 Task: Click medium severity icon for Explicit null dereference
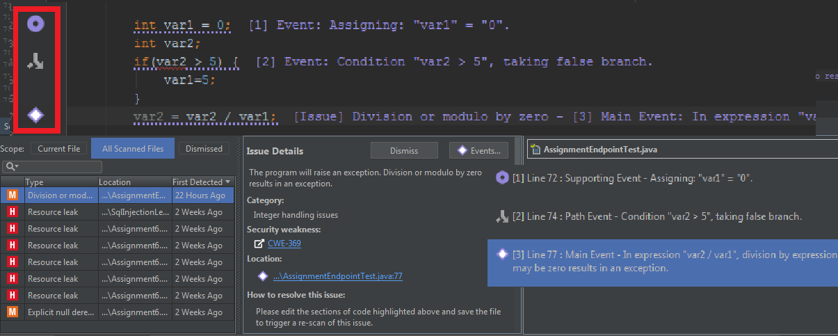point(12,312)
